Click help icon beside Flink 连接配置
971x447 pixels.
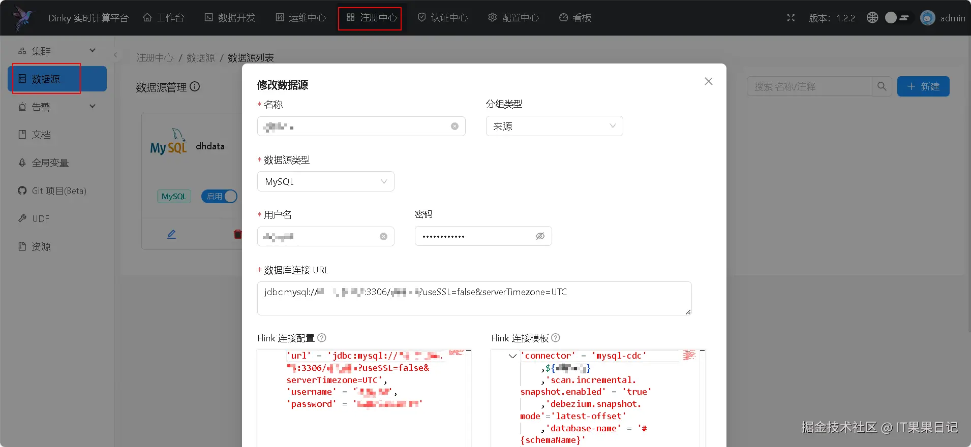pos(322,338)
